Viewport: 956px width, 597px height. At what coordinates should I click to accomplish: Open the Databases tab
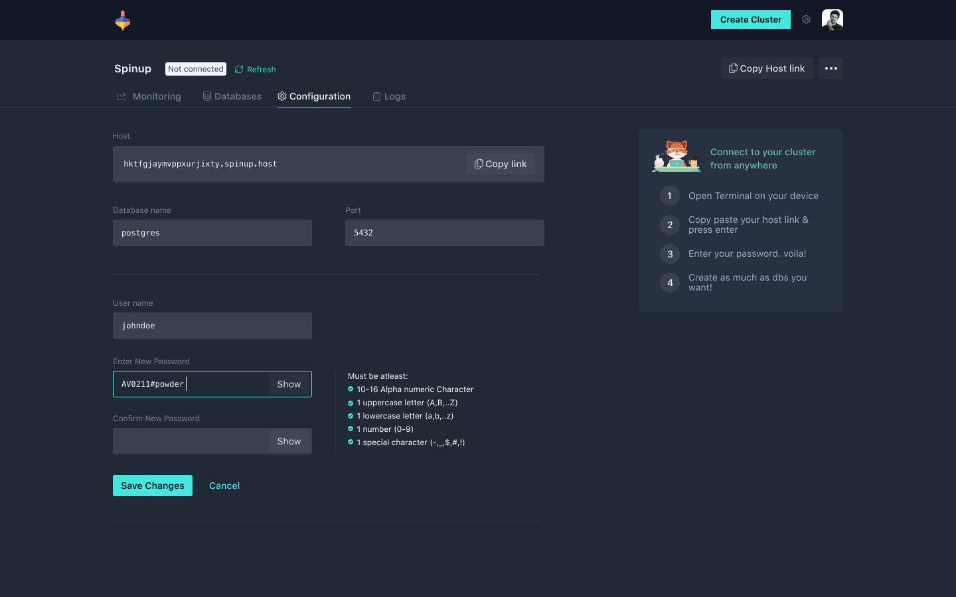pos(232,96)
